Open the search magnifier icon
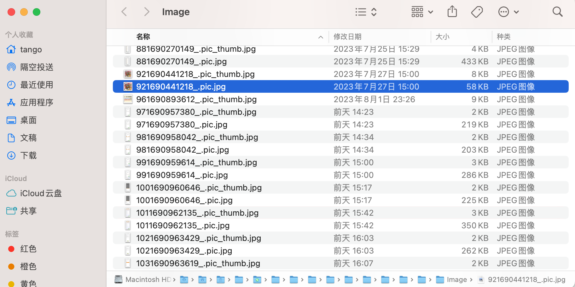Viewport: 575px width, 287px height. click(557, 12)
